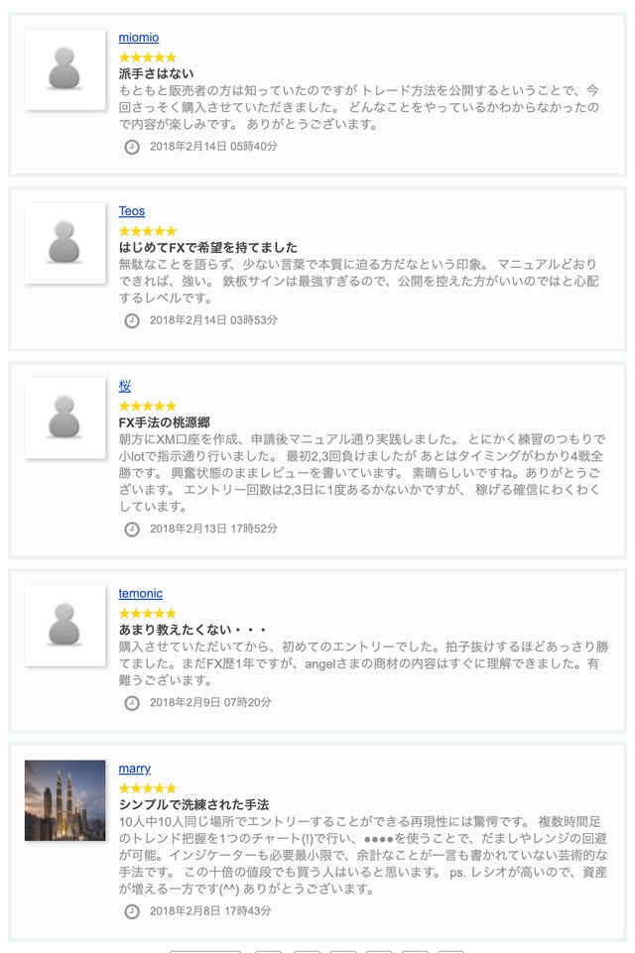Click the review title 'FX手法の桃源郷'
Viewport: 635px width, 953px height.
165,422
